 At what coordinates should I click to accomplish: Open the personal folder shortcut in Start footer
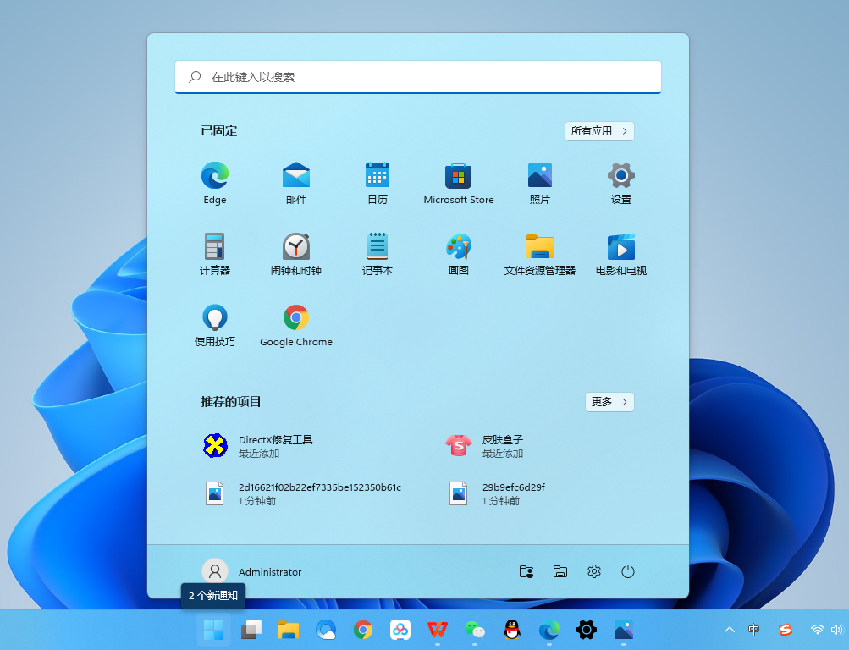(x=526, y=571)
